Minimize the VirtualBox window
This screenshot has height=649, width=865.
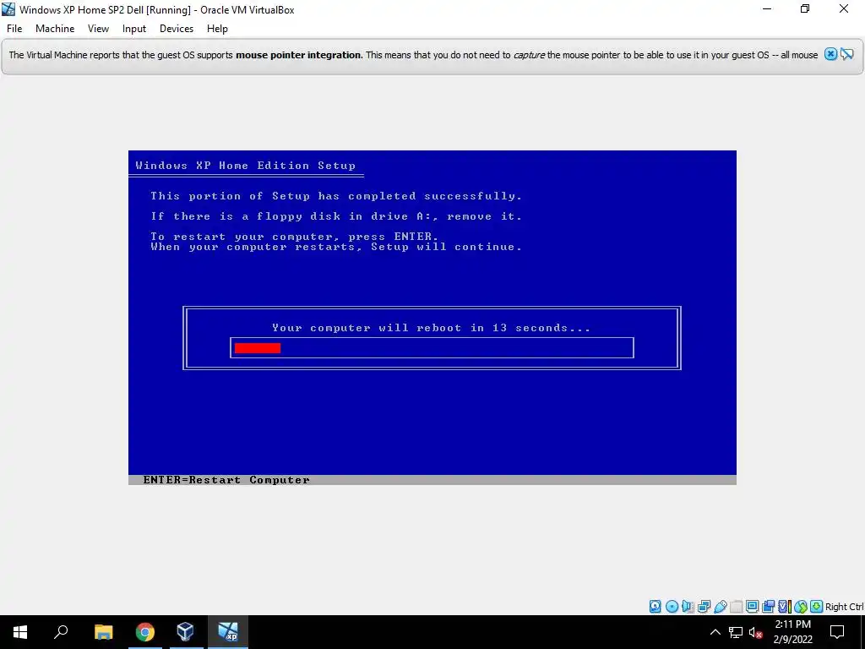[x=767, y=8]
